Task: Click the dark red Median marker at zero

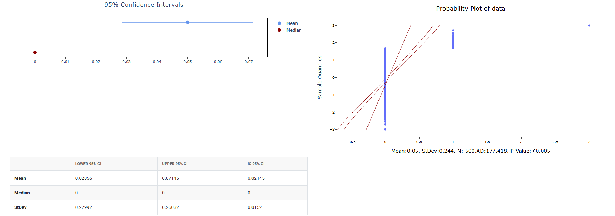Action: (x=35, y=52)
